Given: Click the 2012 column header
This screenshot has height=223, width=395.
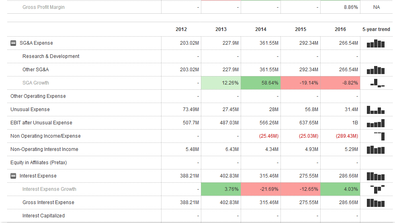Looking at the screenshot, I should pos(181,29).
